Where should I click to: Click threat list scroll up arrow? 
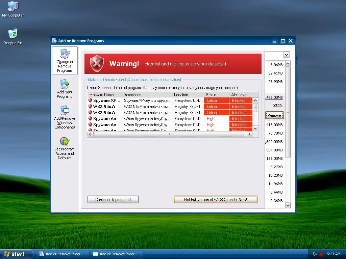tap(255, 100)
